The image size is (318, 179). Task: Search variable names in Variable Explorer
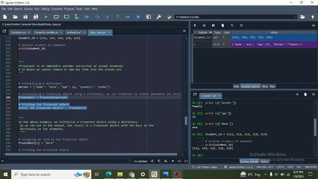(232, 25)
